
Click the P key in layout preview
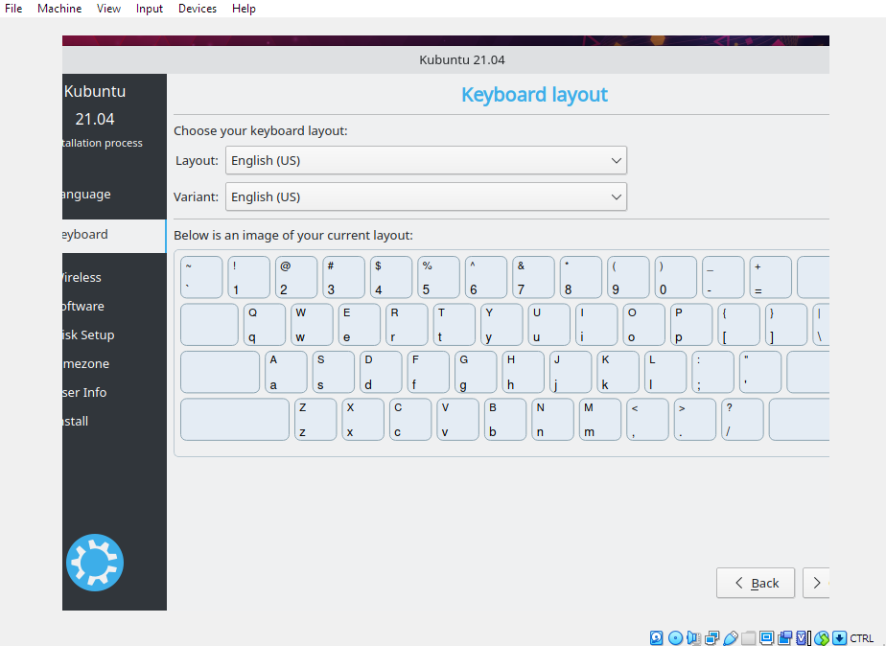[691, 325]
